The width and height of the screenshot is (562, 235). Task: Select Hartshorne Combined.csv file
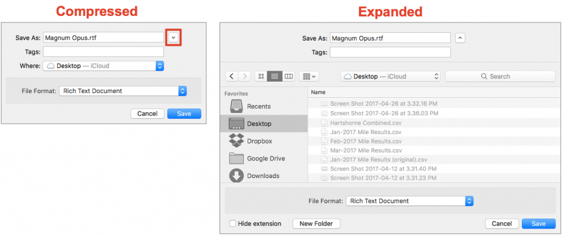435,122
